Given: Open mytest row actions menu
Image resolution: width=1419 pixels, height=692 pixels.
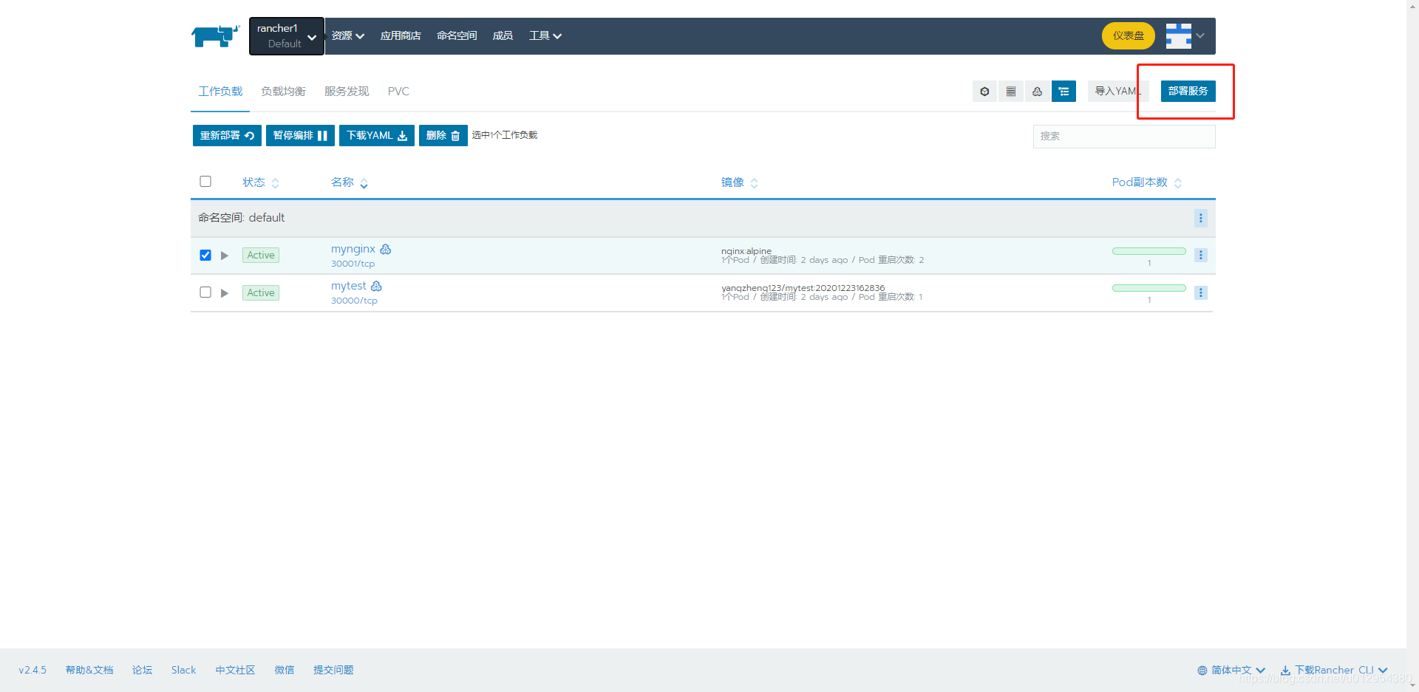Looking at the screenshot, I should tap(1200, 292).
